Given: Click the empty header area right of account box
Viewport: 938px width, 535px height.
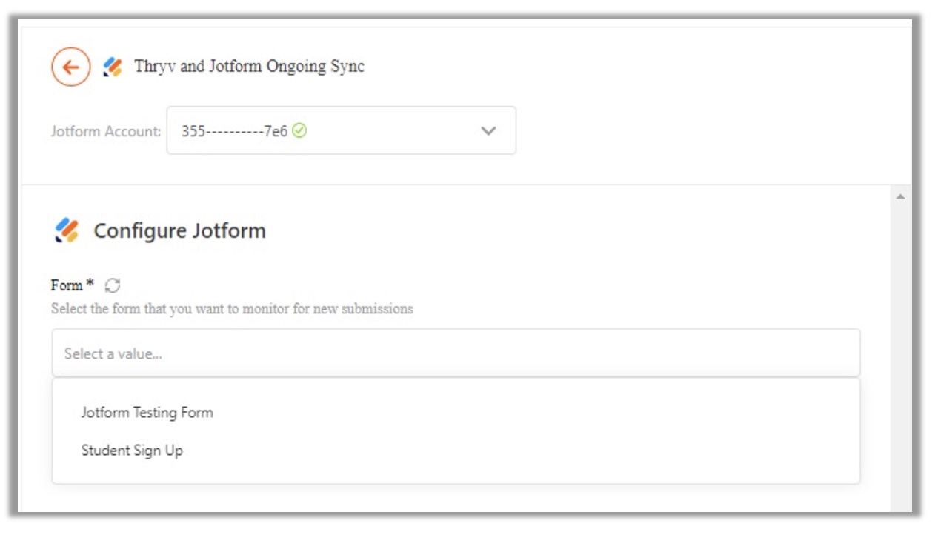Looking at the screenshot, I should (711, 130).
